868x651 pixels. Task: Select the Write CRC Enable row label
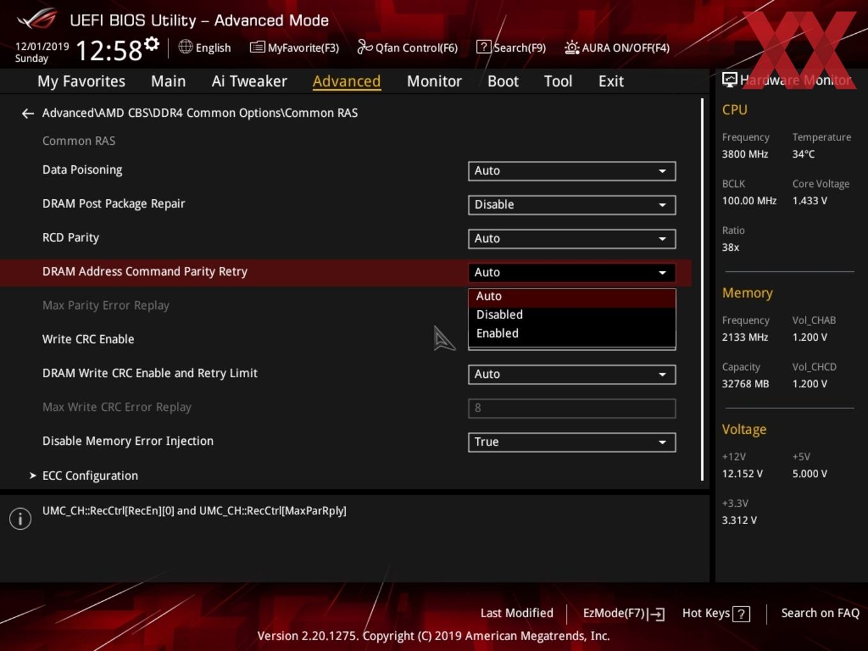coord(88,339)
